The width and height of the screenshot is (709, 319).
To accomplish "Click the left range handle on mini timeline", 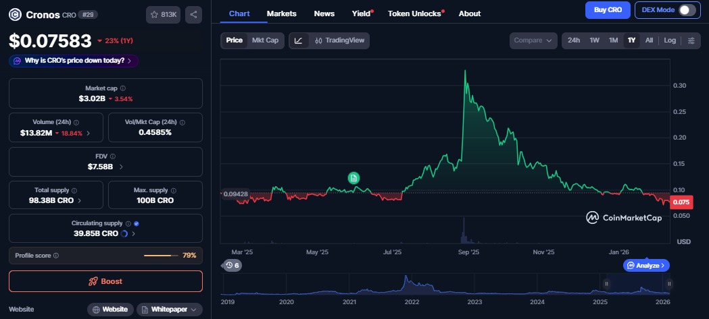I will point(606,284).
